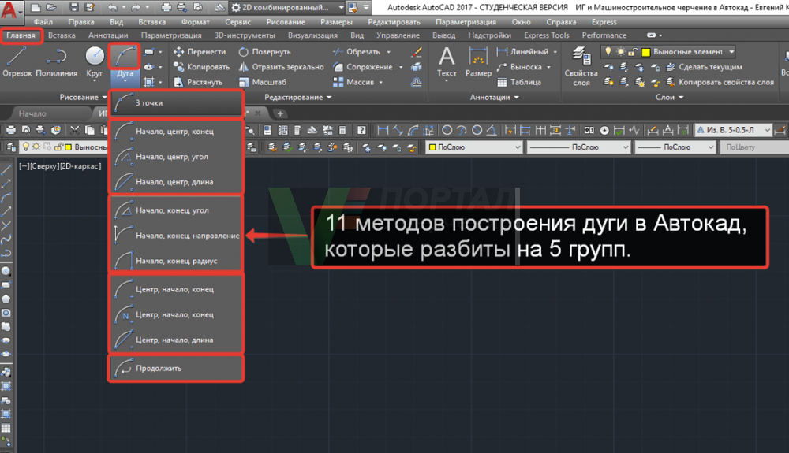Image resolution: width=789 pixels, height=453 pixels.
Task: Click the Линейный dimension tool
Action: [x=522, y=52]
